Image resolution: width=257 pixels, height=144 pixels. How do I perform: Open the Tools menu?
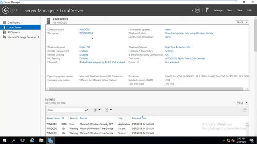[230, 10]
